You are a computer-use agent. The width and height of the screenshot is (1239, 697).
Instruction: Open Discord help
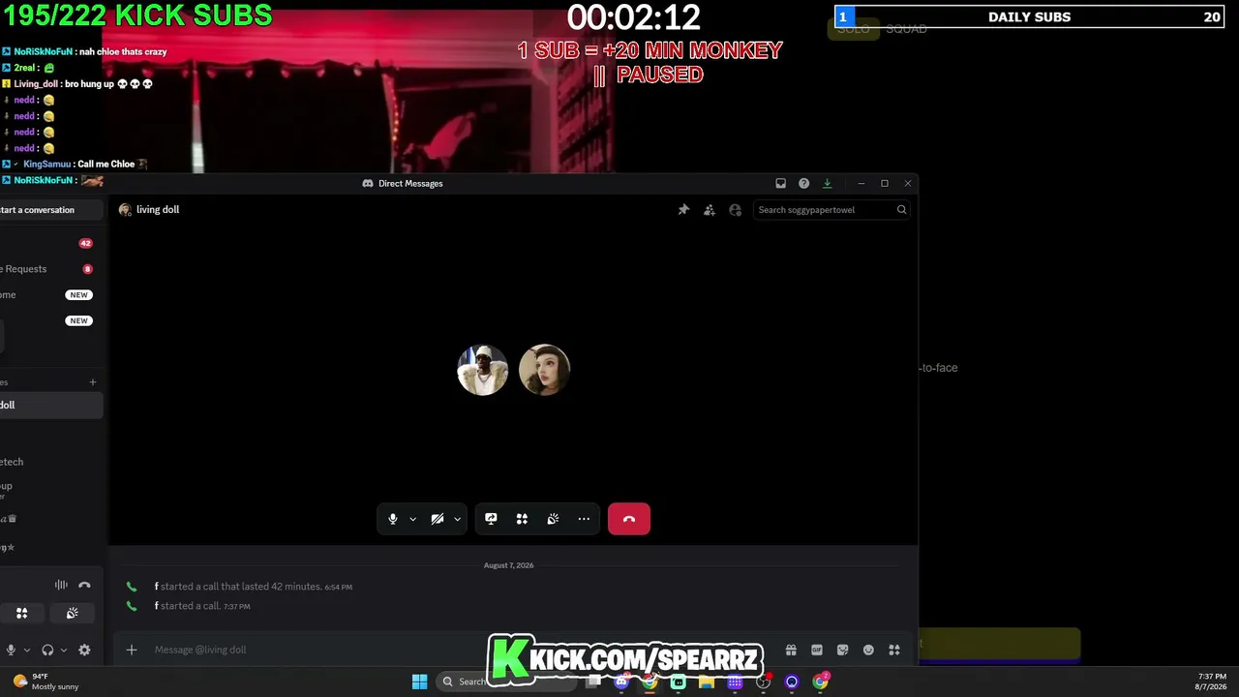point(803,183)
